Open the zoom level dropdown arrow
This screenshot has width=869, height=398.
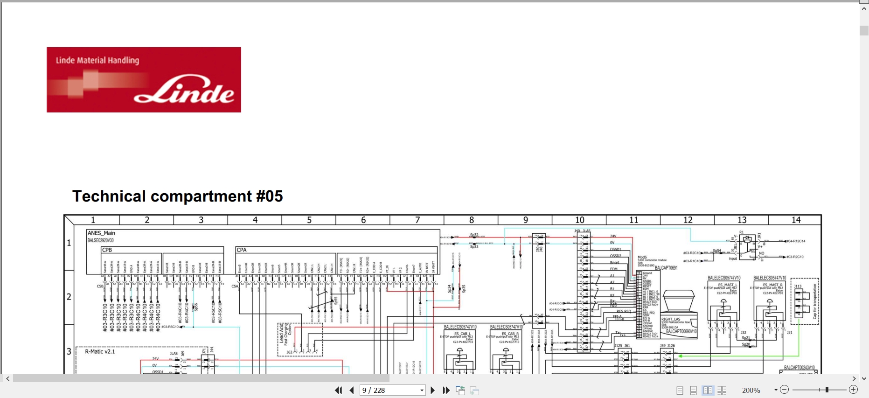(x=776, y=390)
